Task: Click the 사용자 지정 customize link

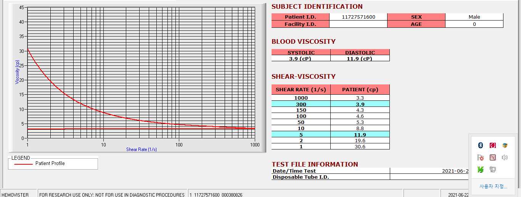Action: 493,186
